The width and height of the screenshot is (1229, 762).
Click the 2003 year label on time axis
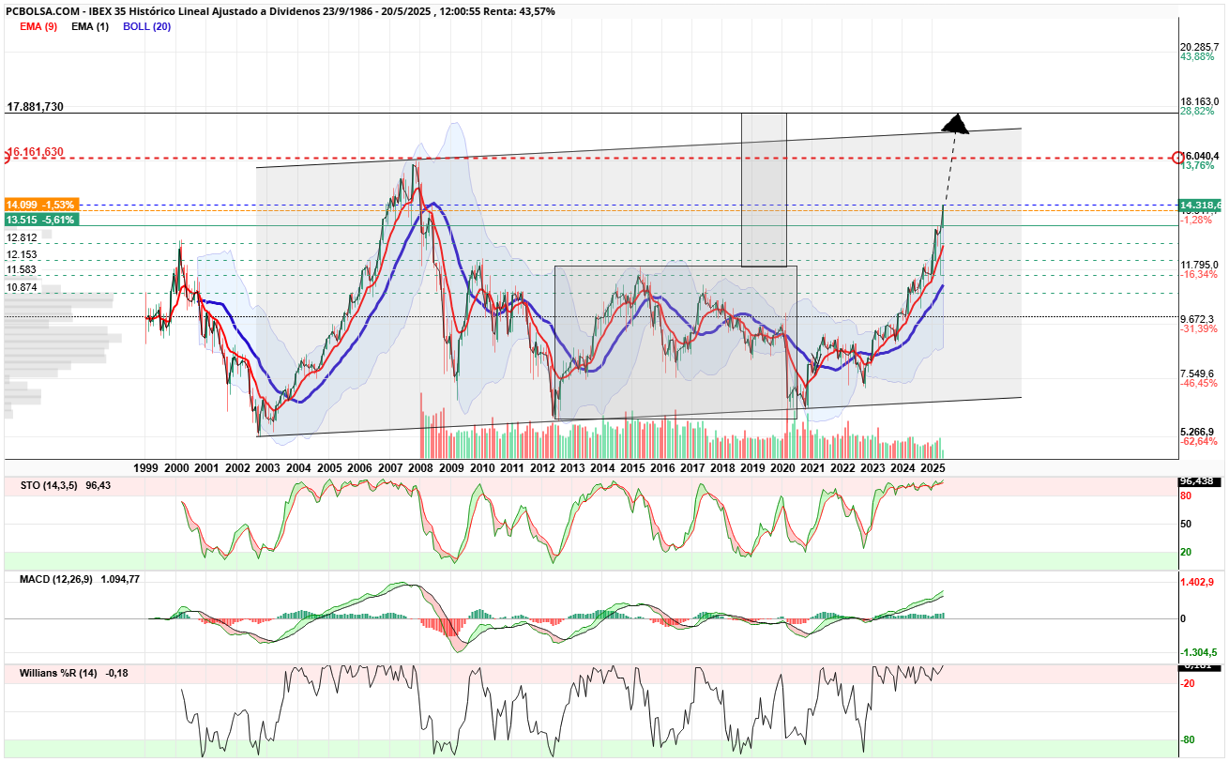coord(267,467)
